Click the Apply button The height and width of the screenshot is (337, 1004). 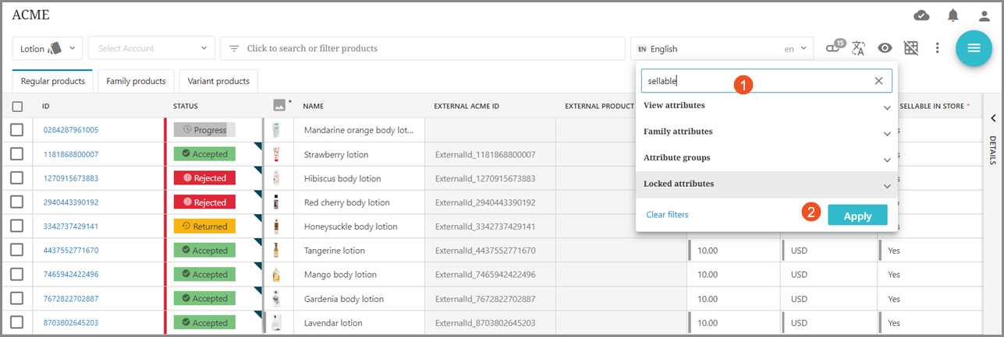(857, 216)
